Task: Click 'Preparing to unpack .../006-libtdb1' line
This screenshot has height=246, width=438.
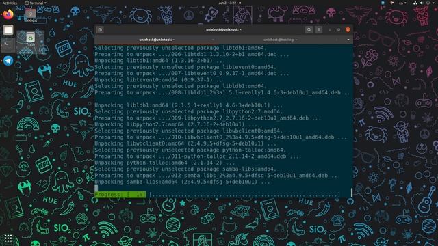Action: coord(192,55)
